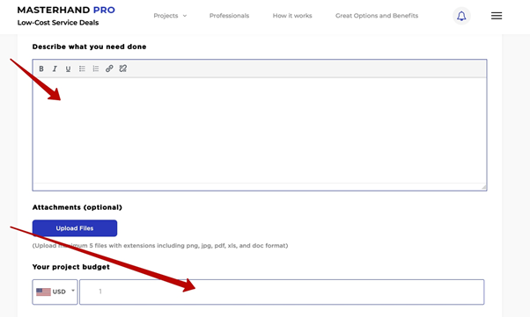
Task: Apply underline formatting in the editor
Action: pyautogui.click(x=69, y=68)
